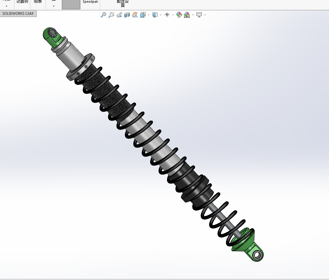Image resolution: width=329 pixels, height=280 pixels.
Task: Select the Zoom to Area tool
Action: [111, 15]
